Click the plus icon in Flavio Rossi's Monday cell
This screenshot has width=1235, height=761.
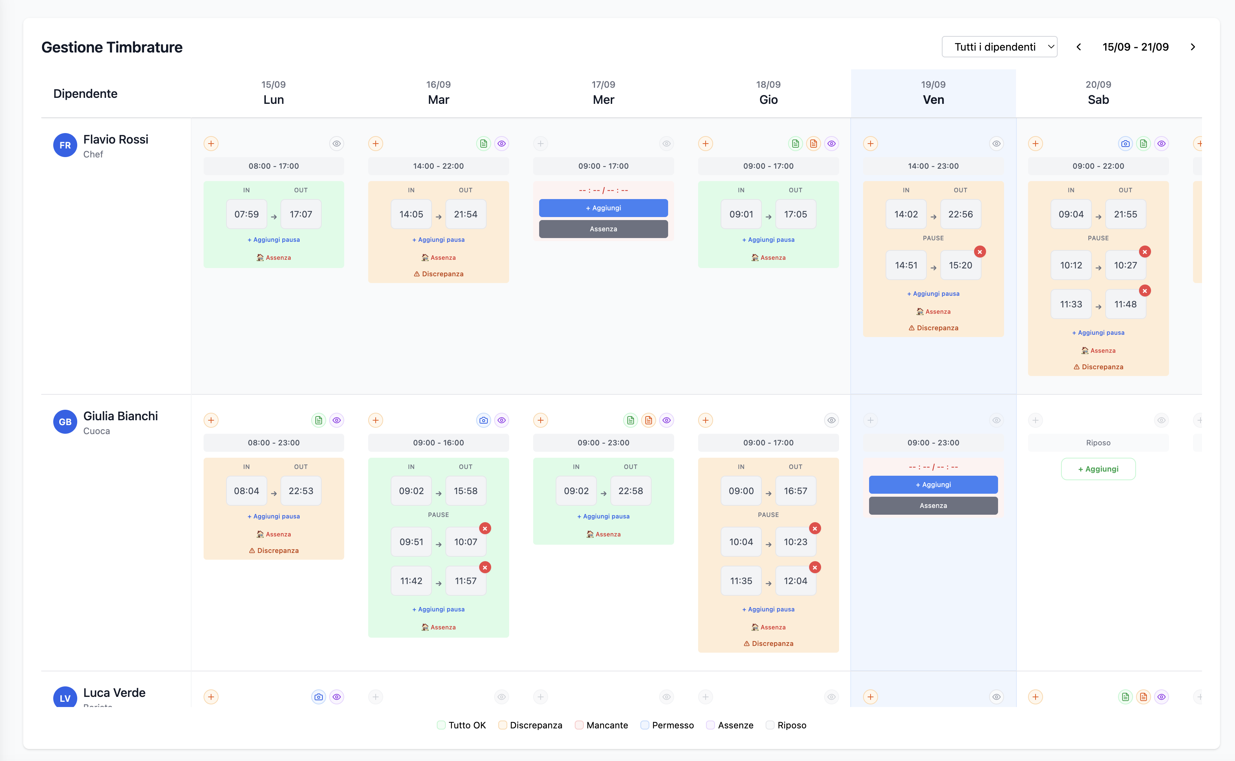point(211,144)
